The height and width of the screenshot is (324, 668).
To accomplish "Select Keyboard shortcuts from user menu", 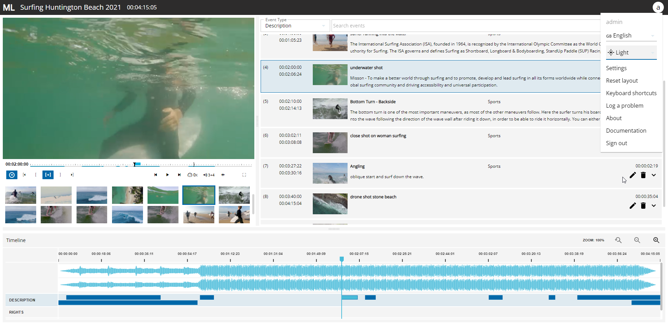I will [x=631, y=93].
